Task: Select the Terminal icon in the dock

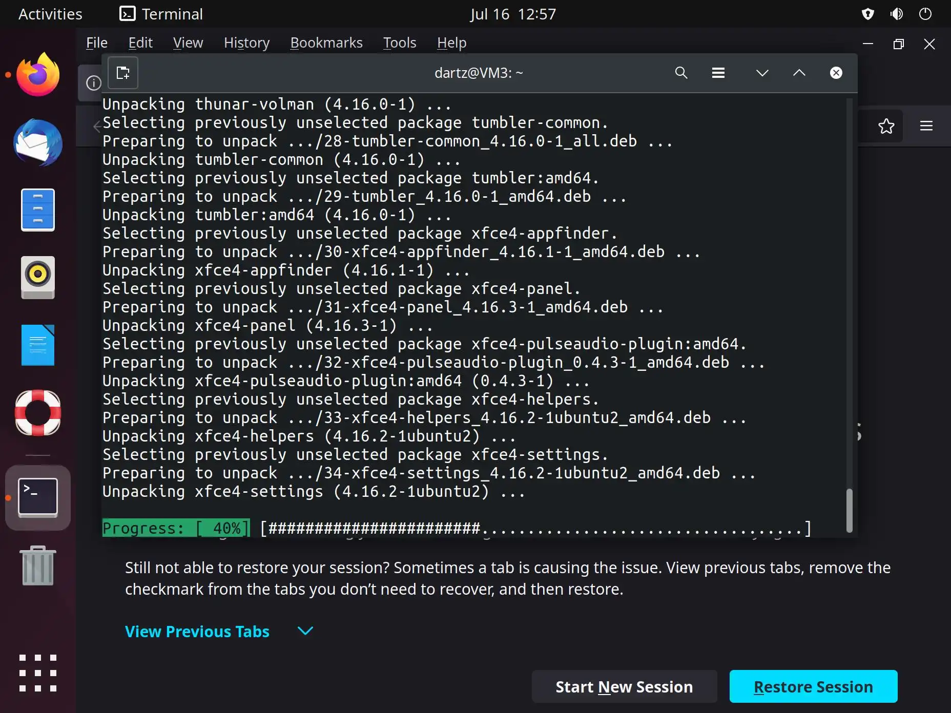Action: (38, 497)
